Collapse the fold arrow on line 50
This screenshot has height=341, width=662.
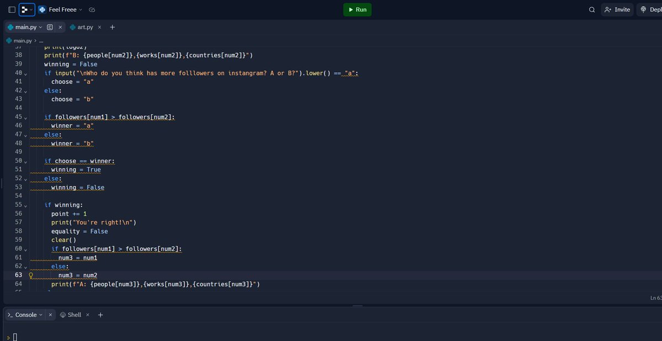[x=25, y=161]
